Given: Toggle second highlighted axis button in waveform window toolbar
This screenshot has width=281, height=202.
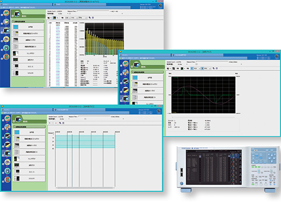Looking at the screenshot, I should [x=202, y=68].
